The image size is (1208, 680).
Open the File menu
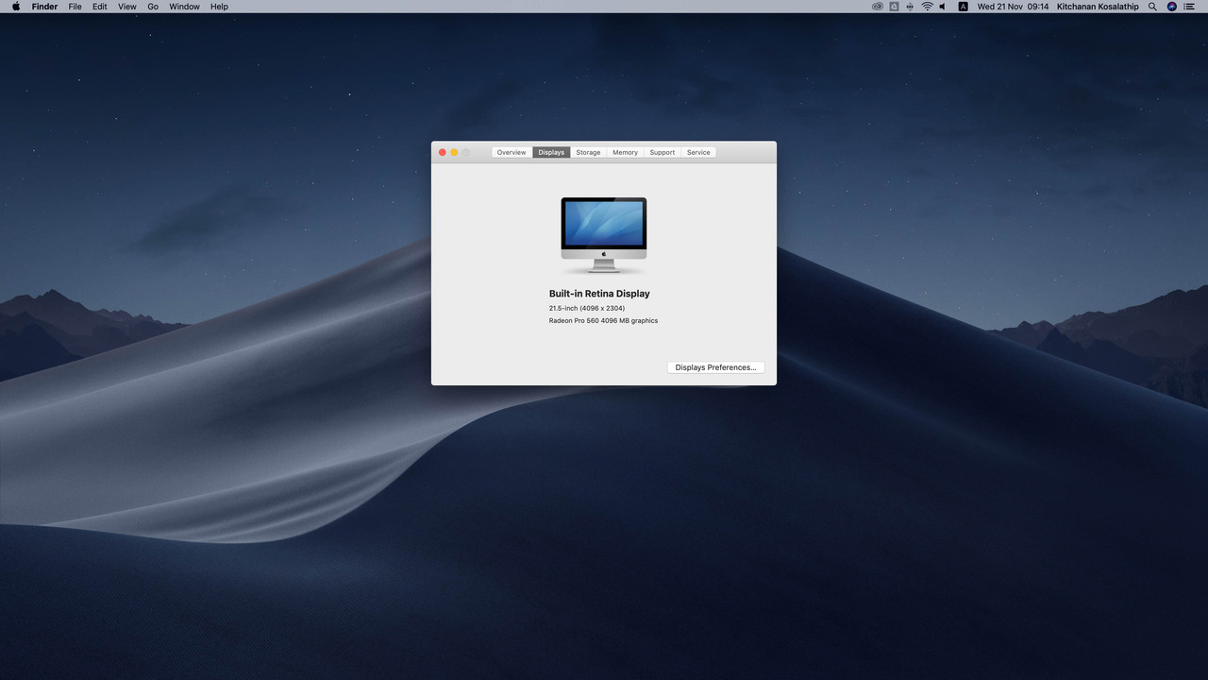(x=75, y=7)
